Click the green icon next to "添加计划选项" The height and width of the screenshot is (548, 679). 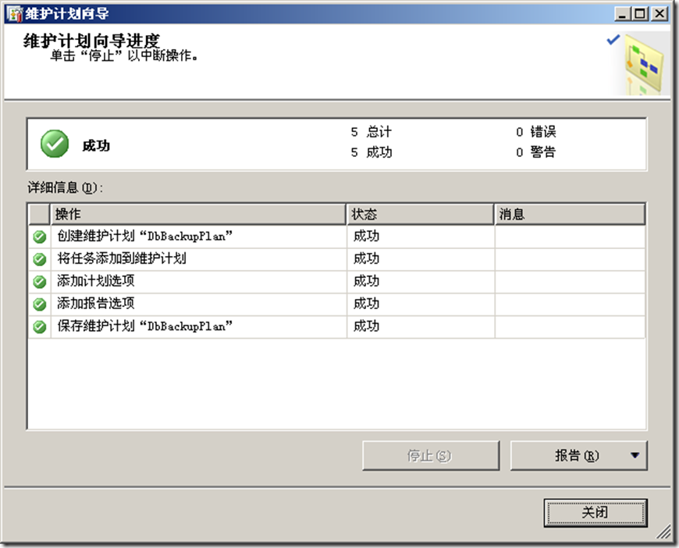tap(37, 281)
